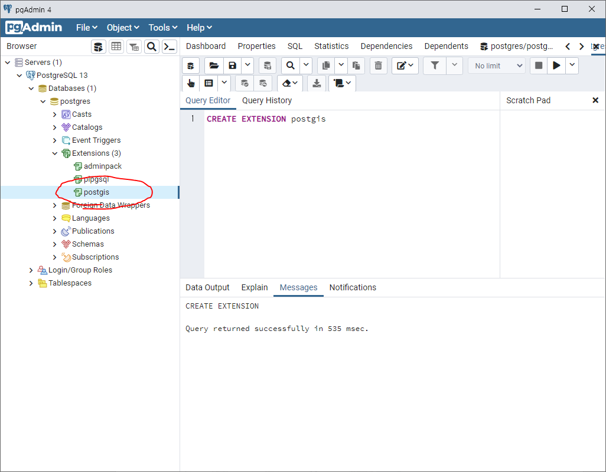The image size is (606, 472).
Task: Collapse the PostgreSQL 13 server node
Action: [19, 76]
